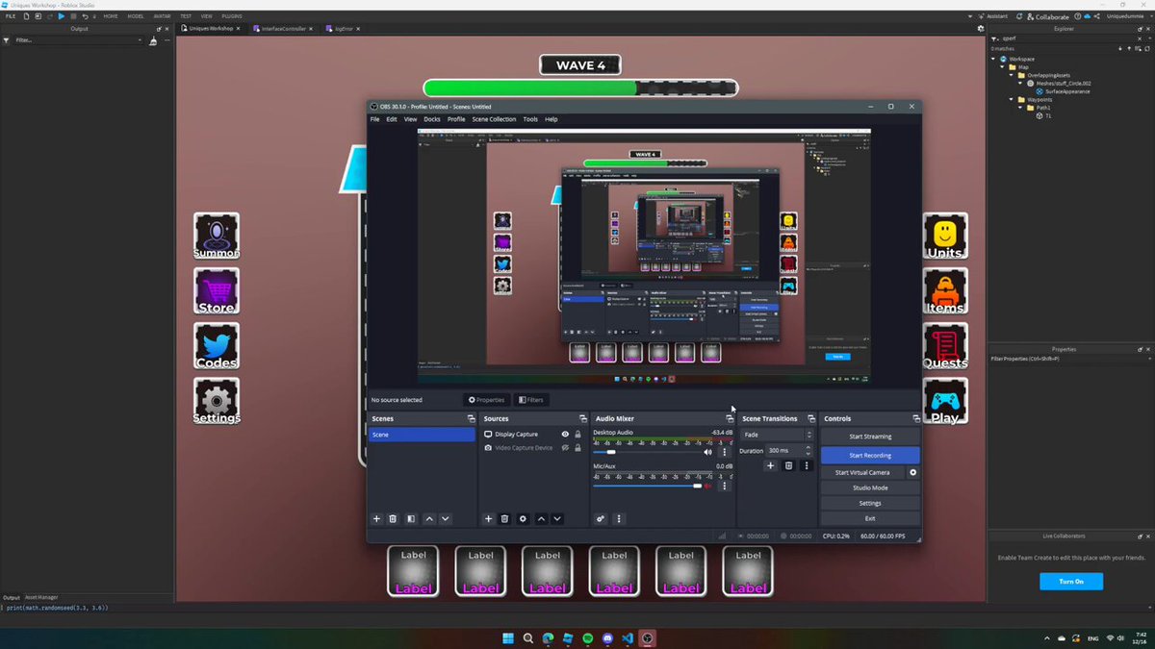The image size is (1155, 649).
Task: Click the Quests scroll icon
Action: [x=945, y=346]
